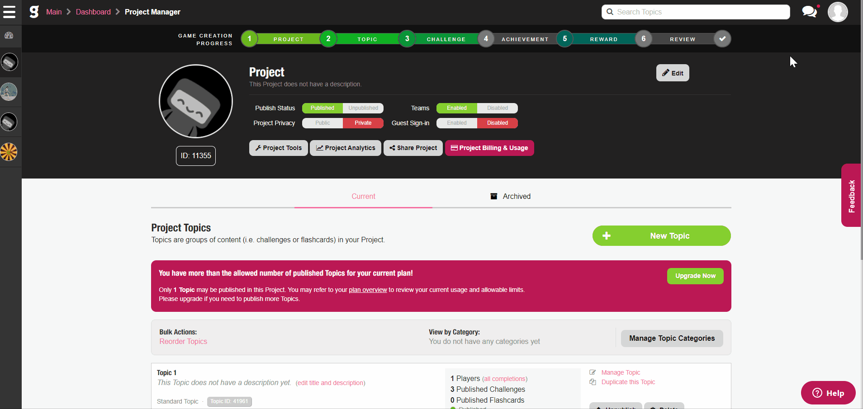Go to Main breadcrumb
863x409 pixels.
(54, 12)
